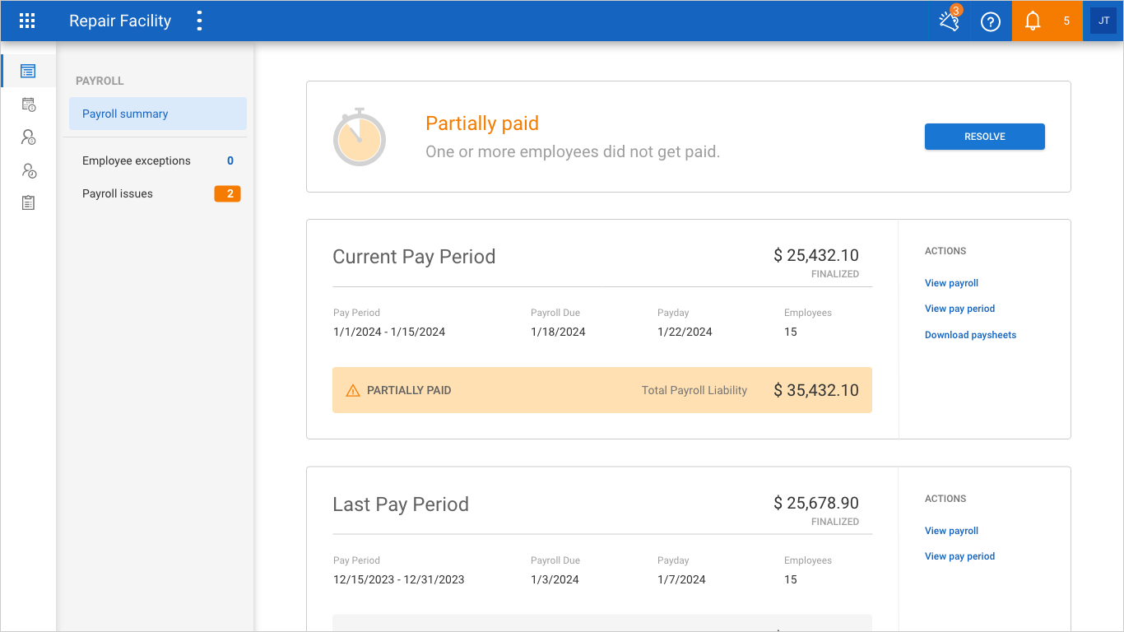Image resolution: width=1124 pixels, height=632 pixels.
Task: Click the PARTIALLY PAID banner label
Action: click(409, 391)
